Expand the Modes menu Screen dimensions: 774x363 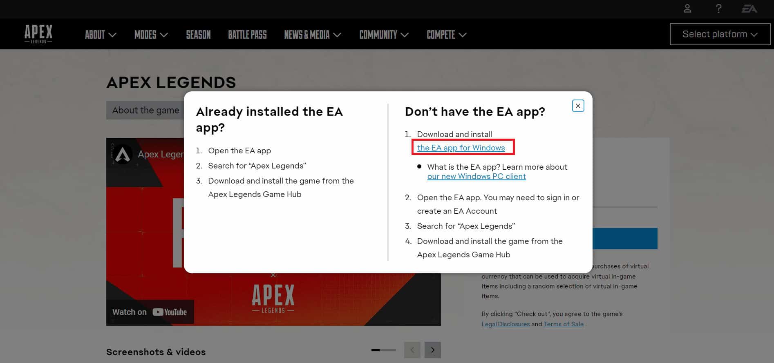151,35
